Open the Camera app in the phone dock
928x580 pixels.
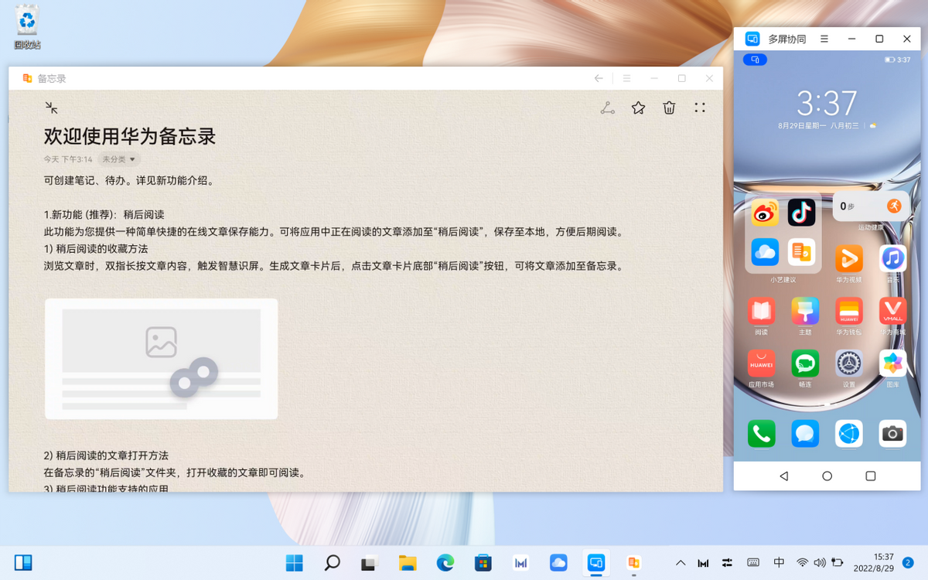pyautogui.click(x=893, y=434)
